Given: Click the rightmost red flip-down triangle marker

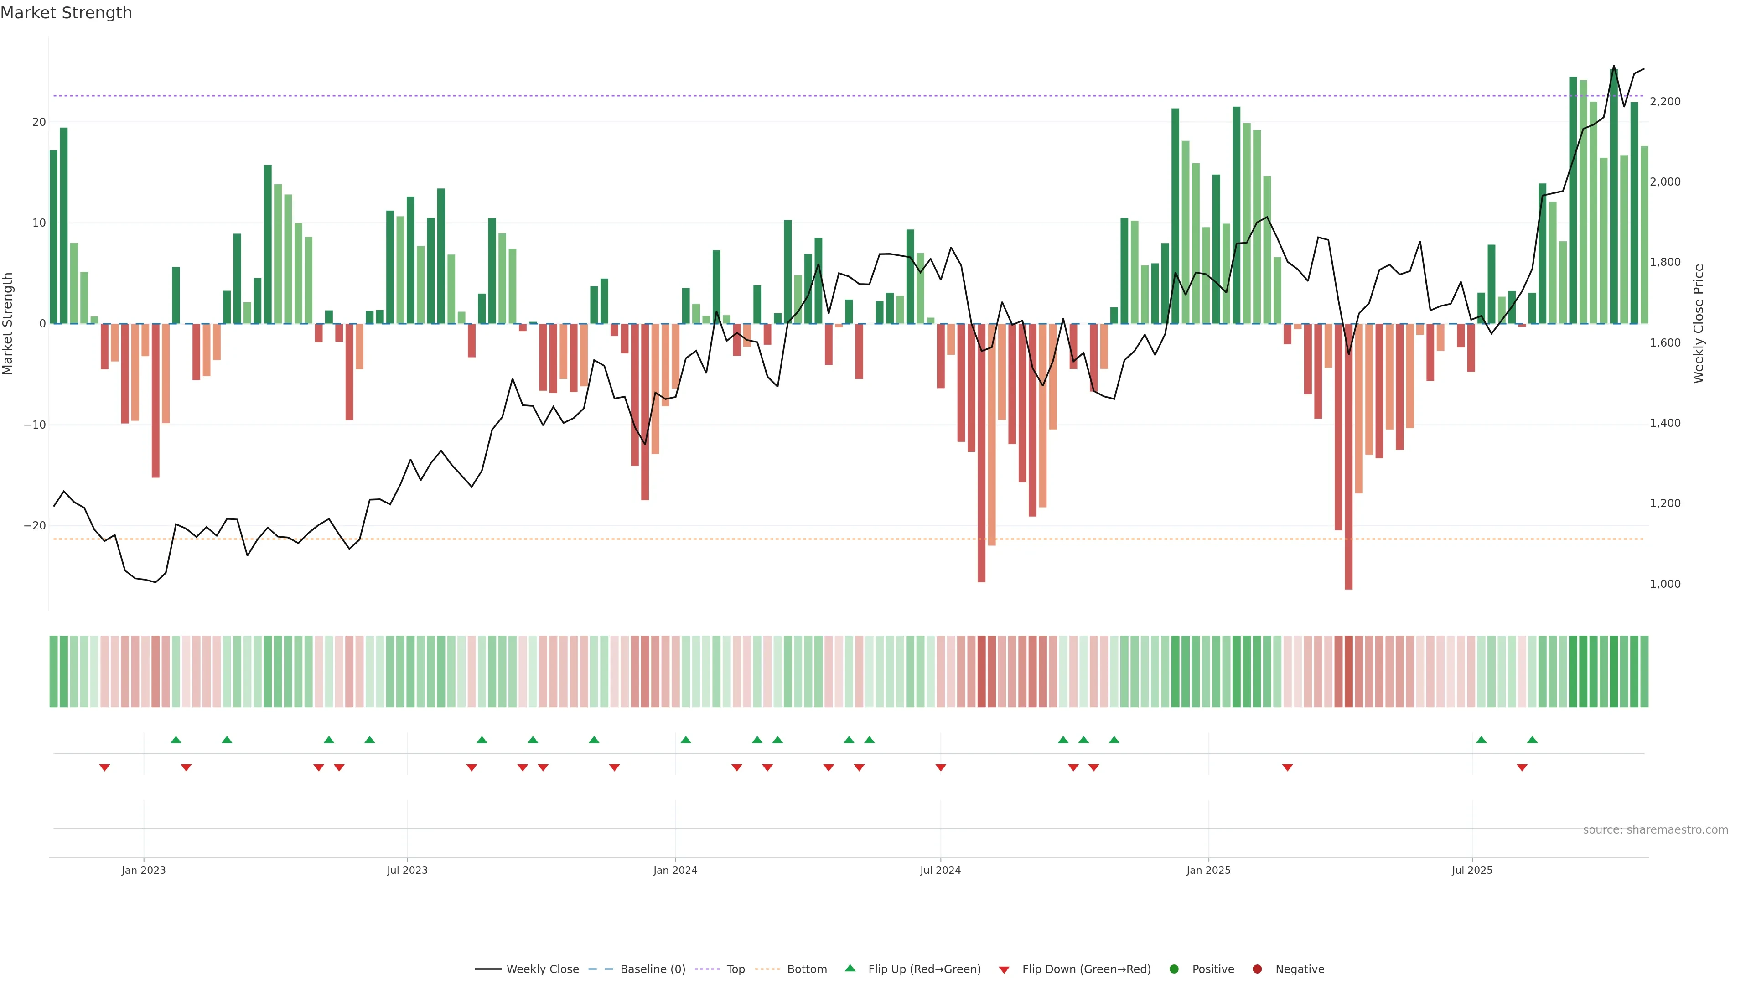Looking at the screenshot, I should 1522,767.
